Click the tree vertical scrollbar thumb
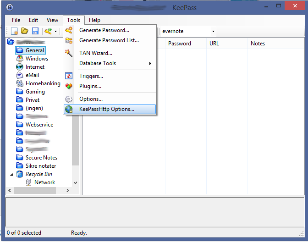The image size is (308, 242). (75, 140)
